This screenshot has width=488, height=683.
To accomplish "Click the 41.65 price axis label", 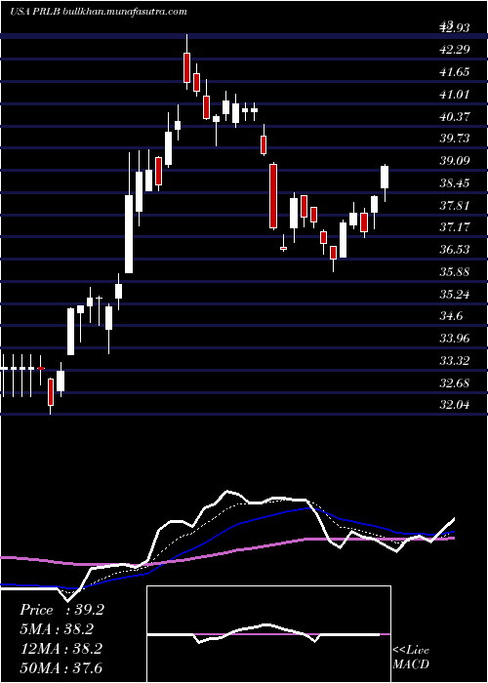I will click(x=455, y=72).
